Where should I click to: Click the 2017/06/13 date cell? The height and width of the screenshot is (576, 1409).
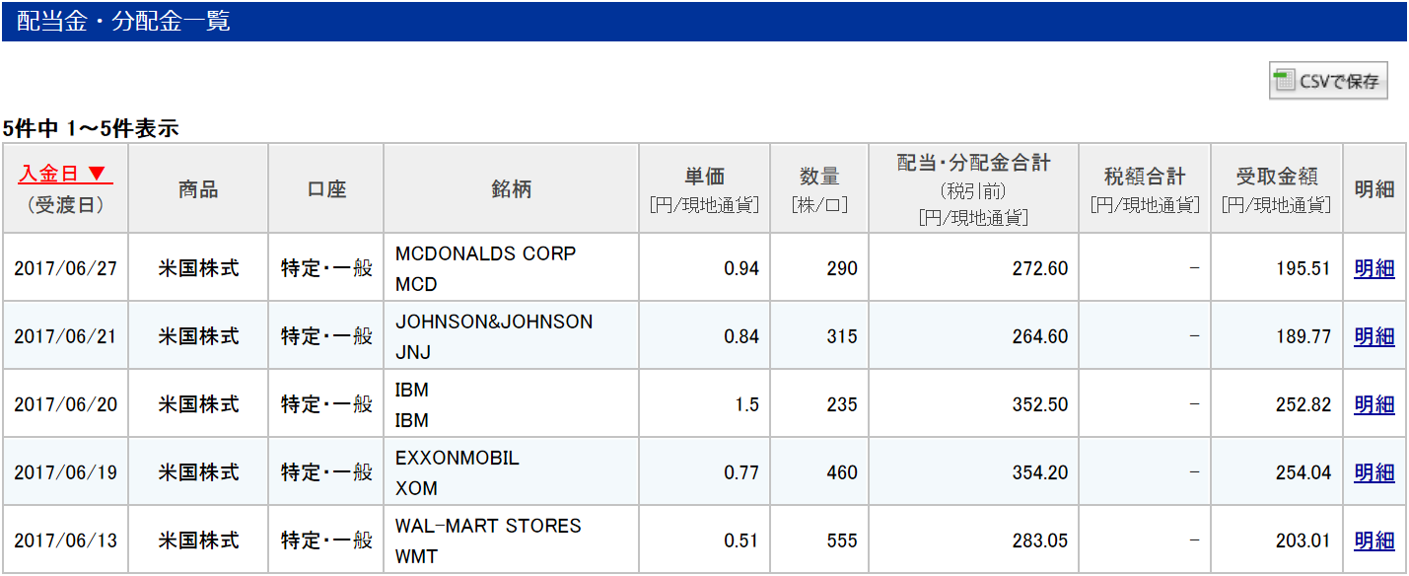pyautogui.click(x=65, y=540)
